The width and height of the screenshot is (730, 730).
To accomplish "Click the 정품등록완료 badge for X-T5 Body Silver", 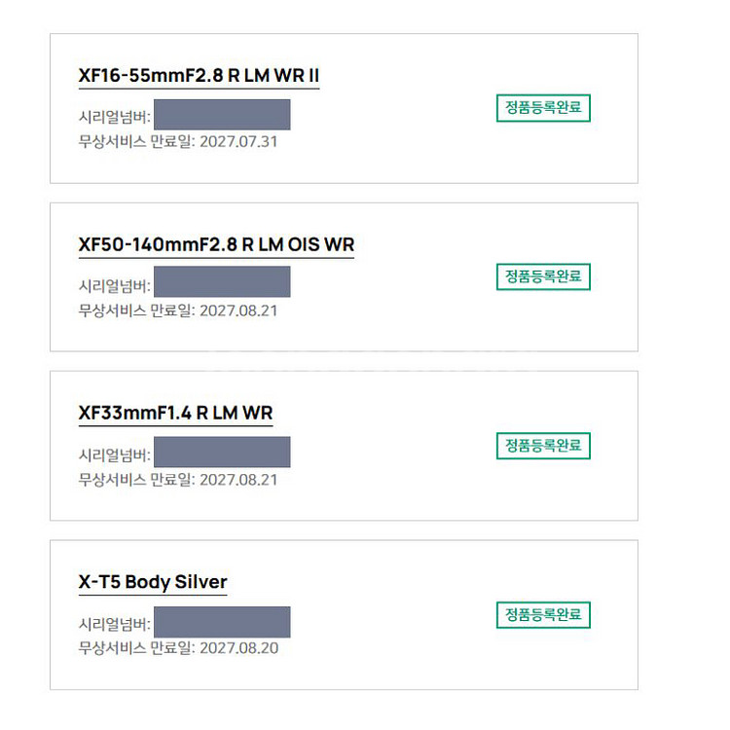I will pyautogui.click(x=543, y=615).
